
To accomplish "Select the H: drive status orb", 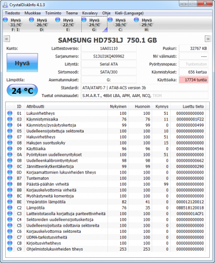I will click(x=137, y=20).
